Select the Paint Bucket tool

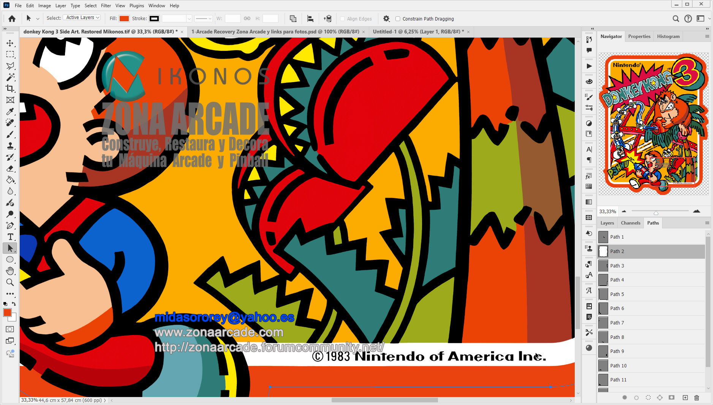[x=10, y=180]
